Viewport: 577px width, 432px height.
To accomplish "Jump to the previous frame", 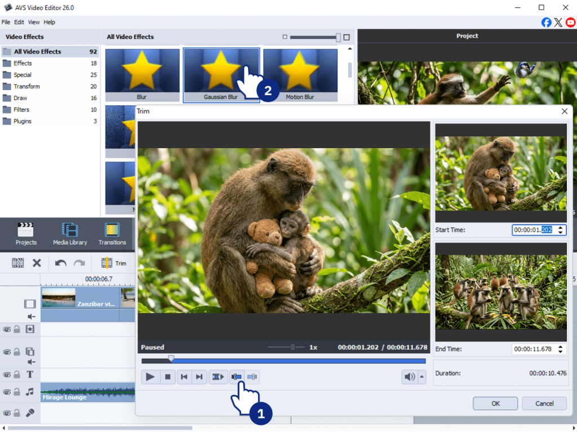I will [184, 377].
